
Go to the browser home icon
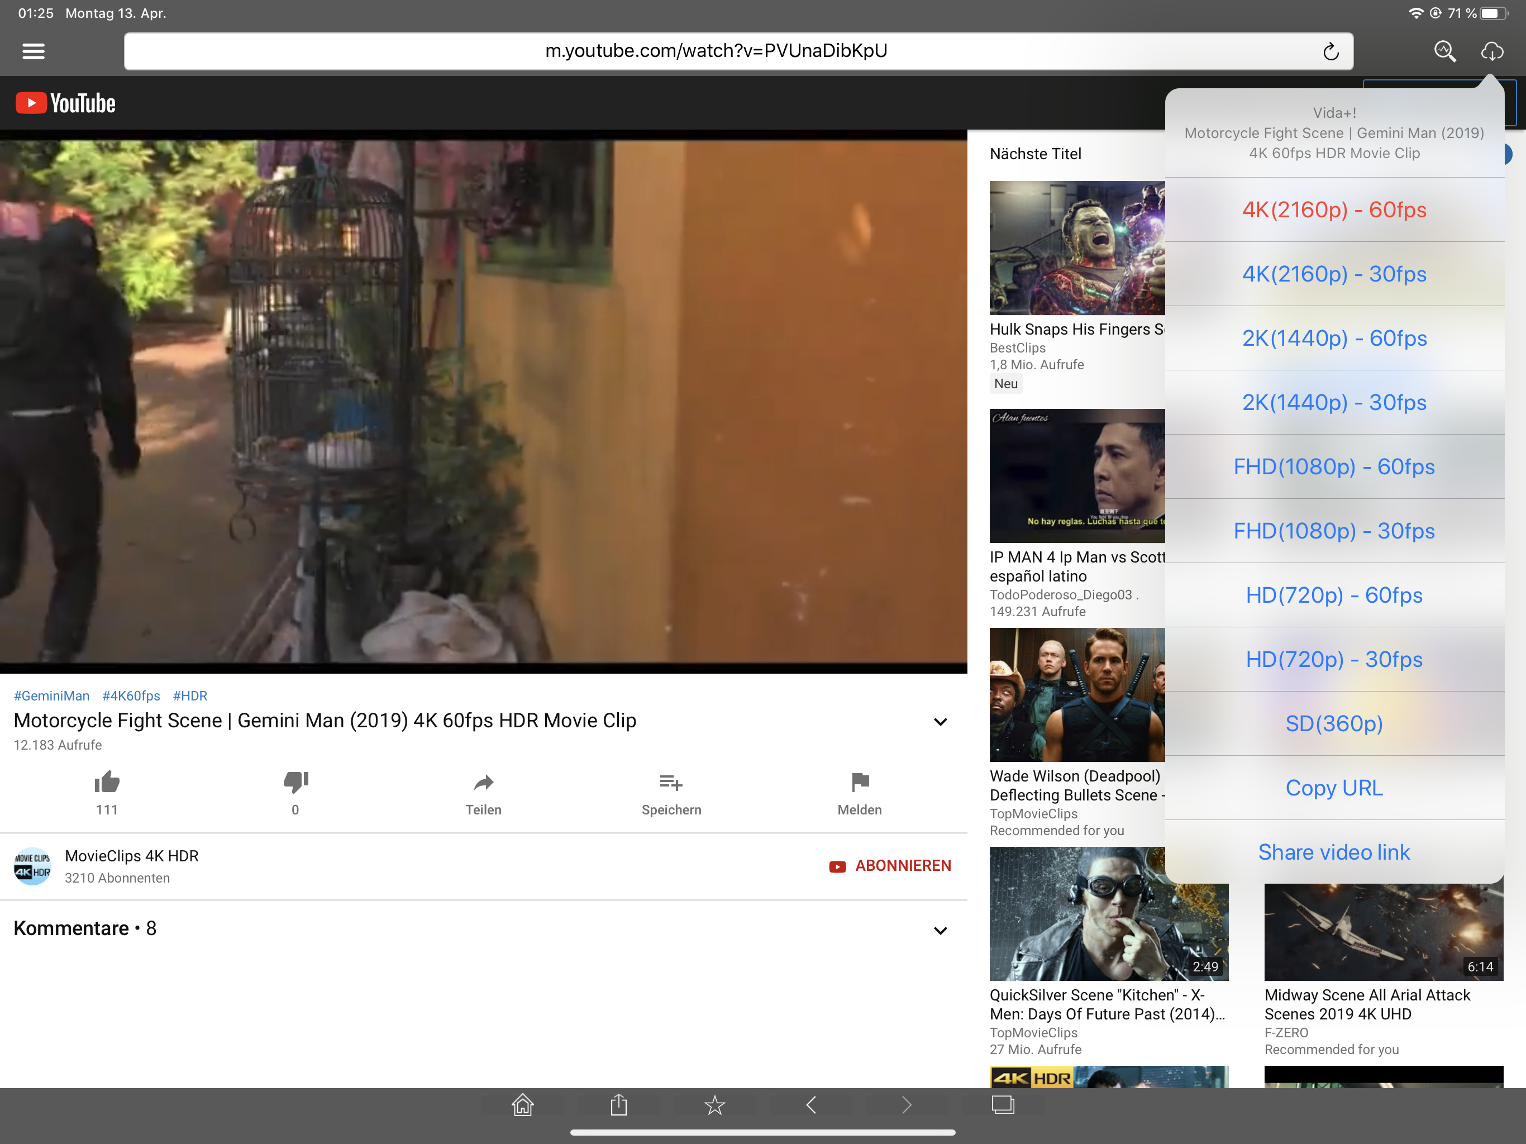coord(522,1105)
